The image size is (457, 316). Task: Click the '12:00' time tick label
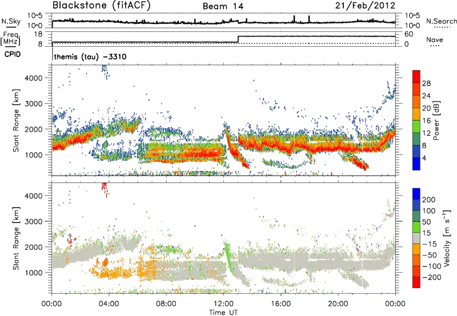click(223, 304)
